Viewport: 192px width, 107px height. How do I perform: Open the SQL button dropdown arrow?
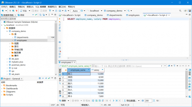(x=29, y=11)
